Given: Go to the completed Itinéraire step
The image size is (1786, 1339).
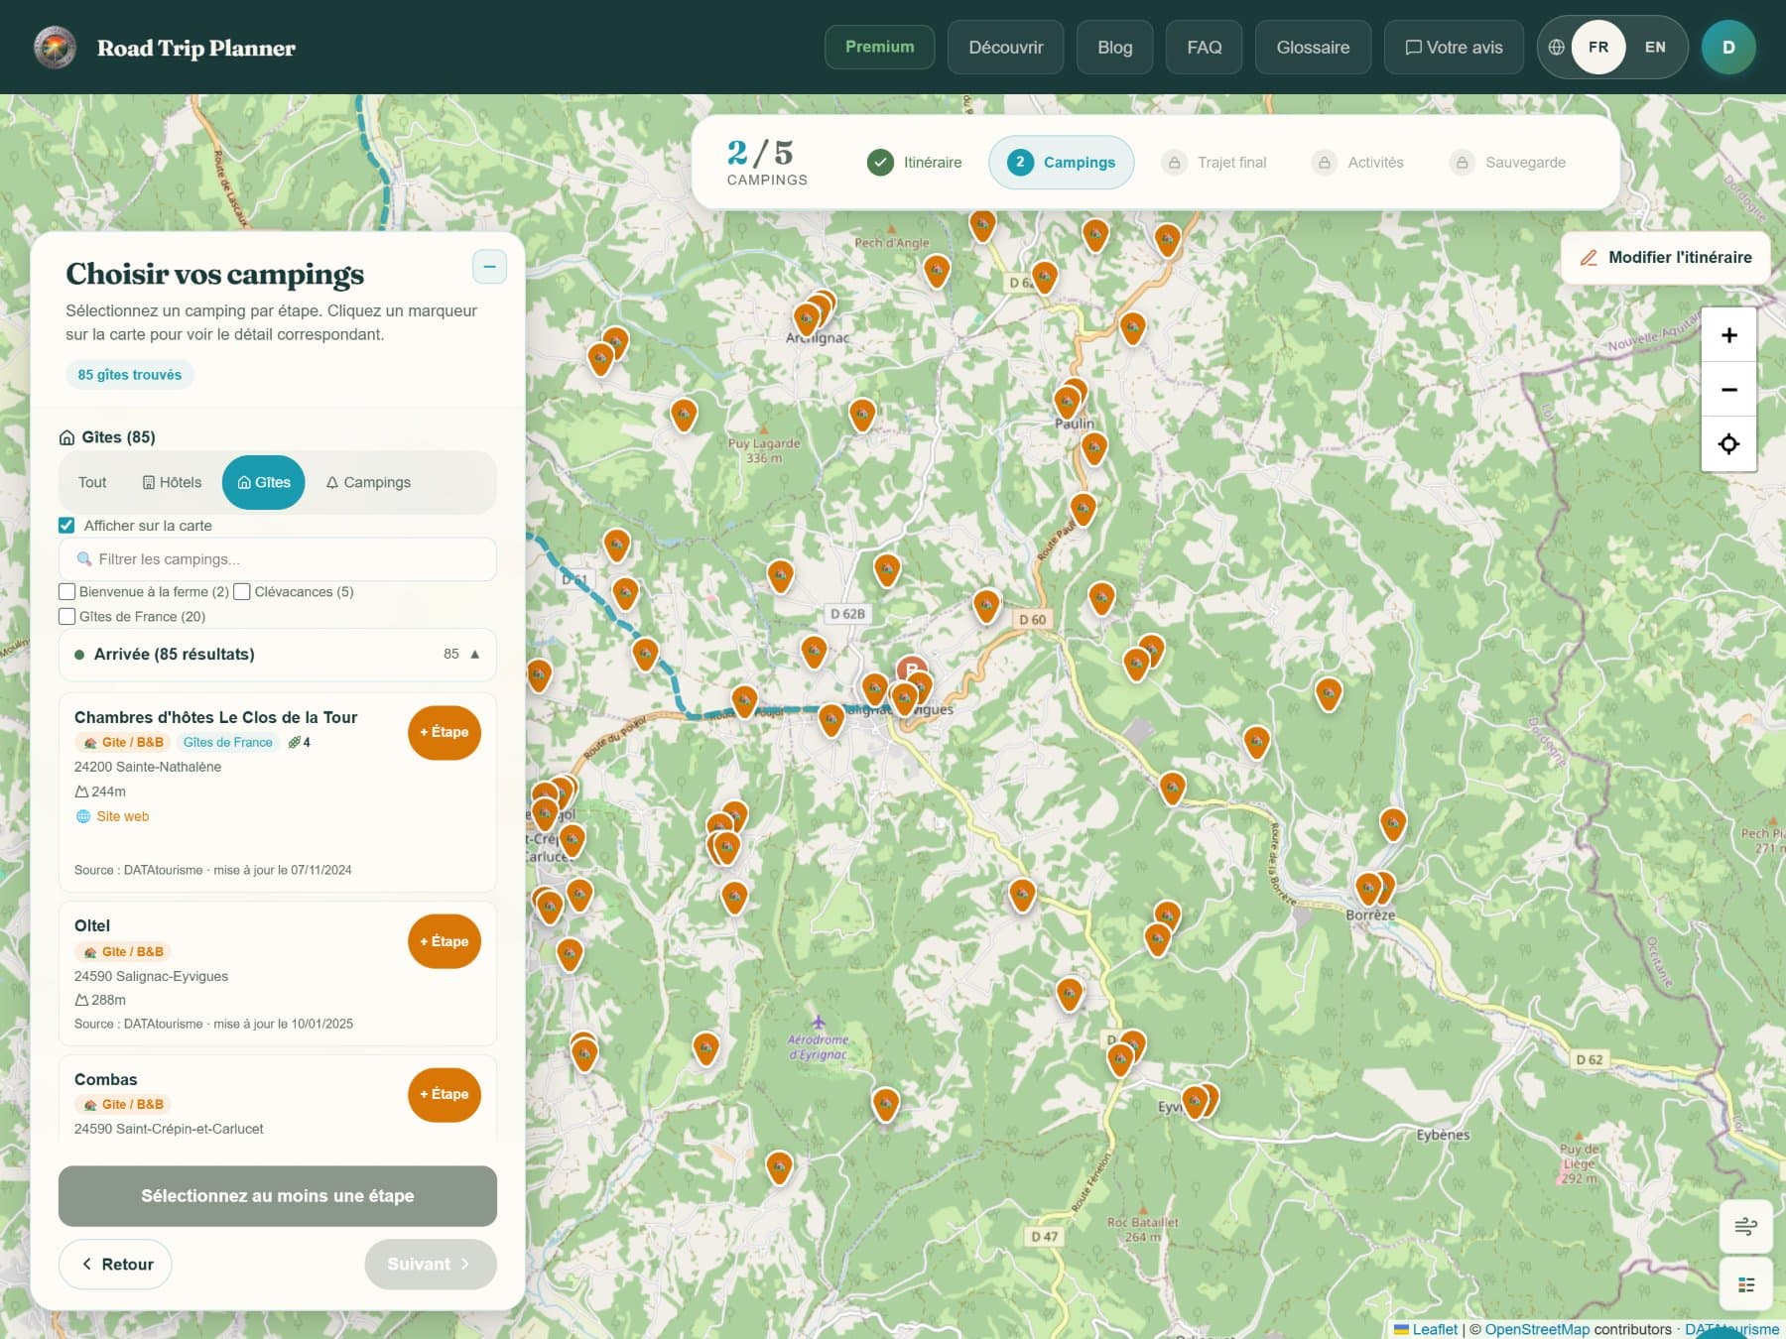Looking at the screenshot, I should tap(914, 163).
